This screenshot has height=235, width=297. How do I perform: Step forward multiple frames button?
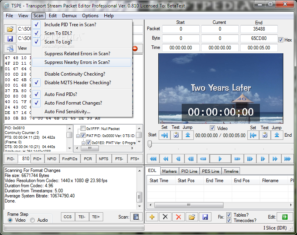(250, 159)
